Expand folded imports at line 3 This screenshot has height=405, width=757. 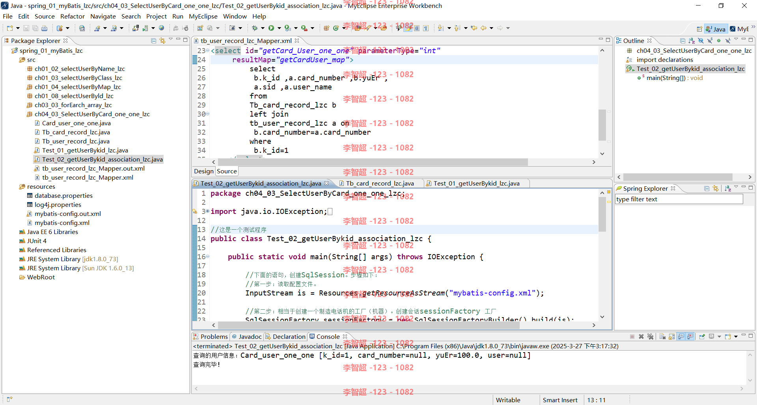click(x=208, y=212)
